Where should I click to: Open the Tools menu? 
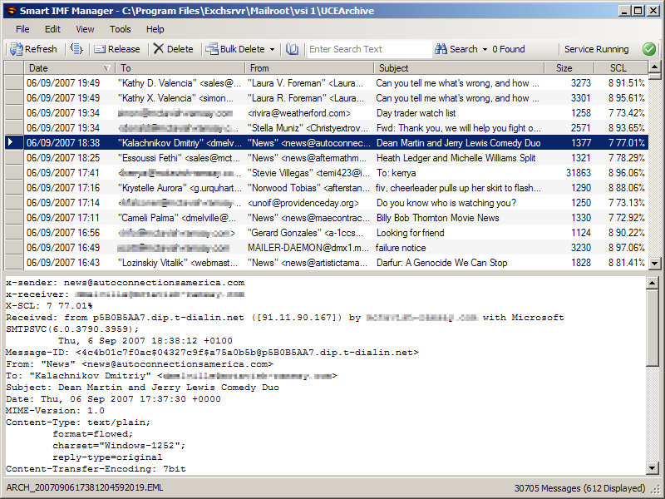coord(121,29)
